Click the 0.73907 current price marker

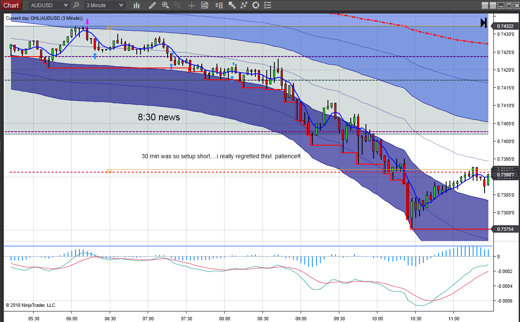point(505,175)
